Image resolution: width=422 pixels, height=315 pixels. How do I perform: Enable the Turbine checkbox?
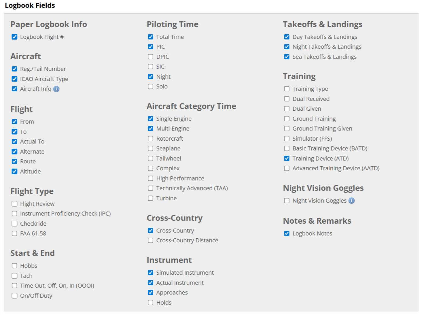point(150,198)
